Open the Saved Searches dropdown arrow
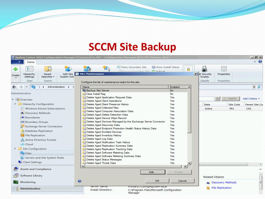The height and width of the screenshot is (199, 265). (x=54, y=77)
